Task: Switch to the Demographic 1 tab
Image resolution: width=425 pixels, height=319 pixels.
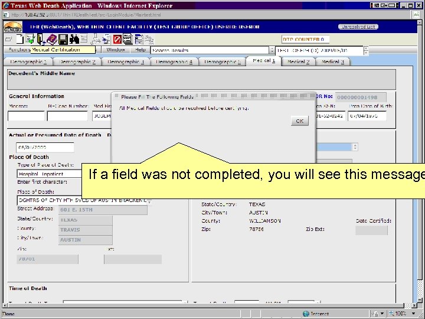Action: (x=28, y=62)
